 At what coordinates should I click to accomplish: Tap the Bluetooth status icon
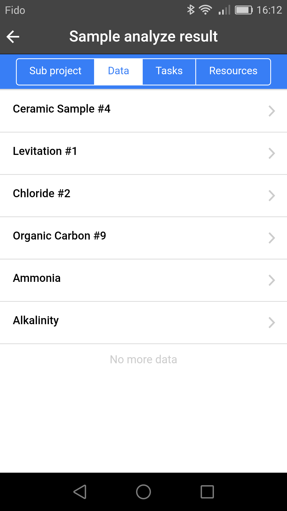tap(191, 10)
